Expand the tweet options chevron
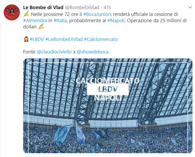The image size is (195, 157). pos(190,7)
